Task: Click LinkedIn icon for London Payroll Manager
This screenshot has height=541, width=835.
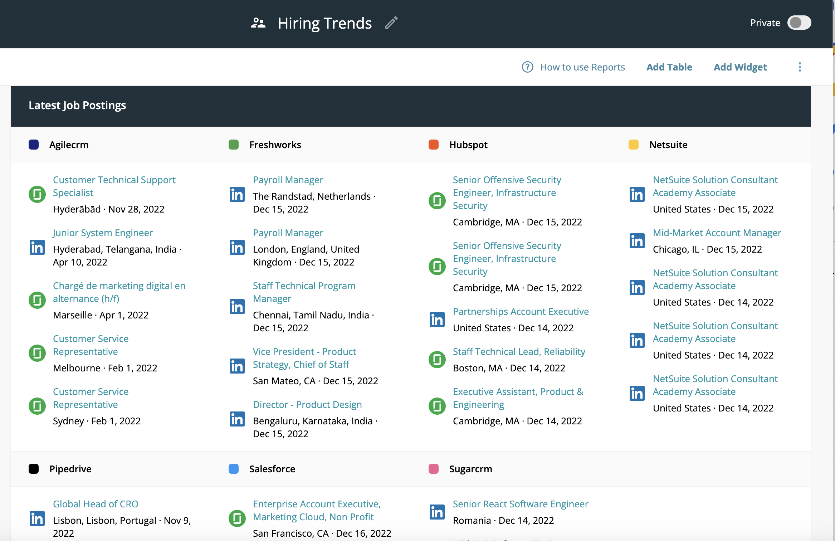Action: pyautogui.click(x=237, y=247)
